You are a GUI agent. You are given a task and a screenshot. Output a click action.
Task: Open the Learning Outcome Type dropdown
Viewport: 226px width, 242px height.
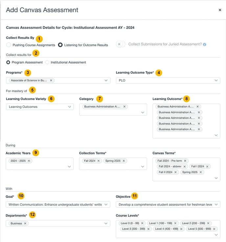(168, 80)
